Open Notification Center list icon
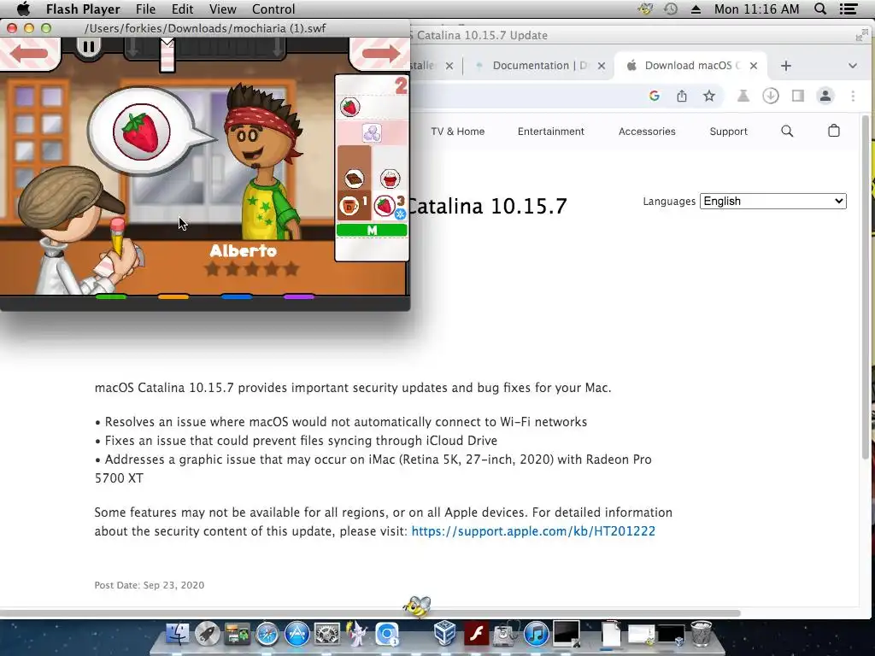This screenshot has width=875, height=656. click(x=849, y=9)
